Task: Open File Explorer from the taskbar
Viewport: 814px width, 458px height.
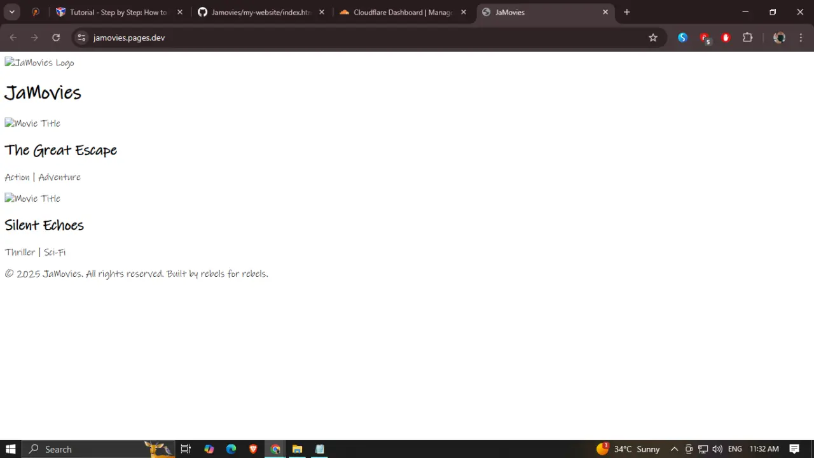Action: click(x=297, y=449)
